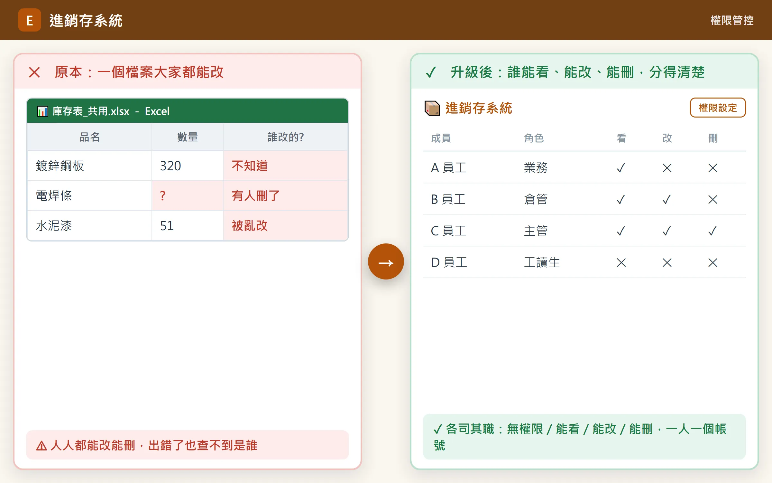This screenshot has width=772, height=483.
Task: Click the 改 column header
Action: pos(667,138)
